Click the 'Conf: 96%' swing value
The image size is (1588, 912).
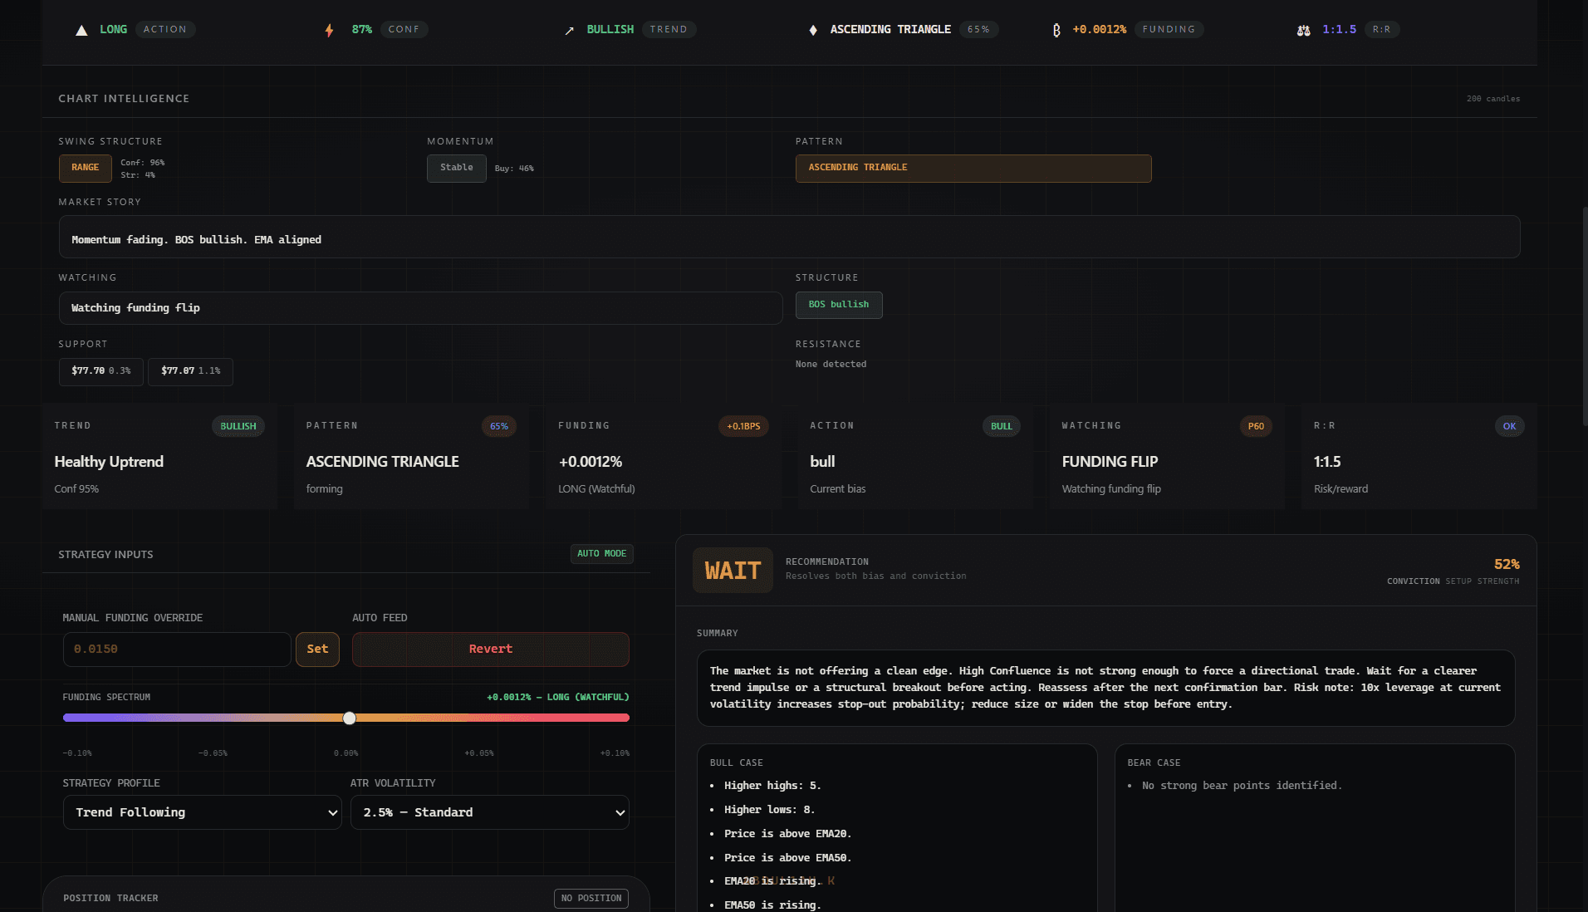(x=143, y=163)
